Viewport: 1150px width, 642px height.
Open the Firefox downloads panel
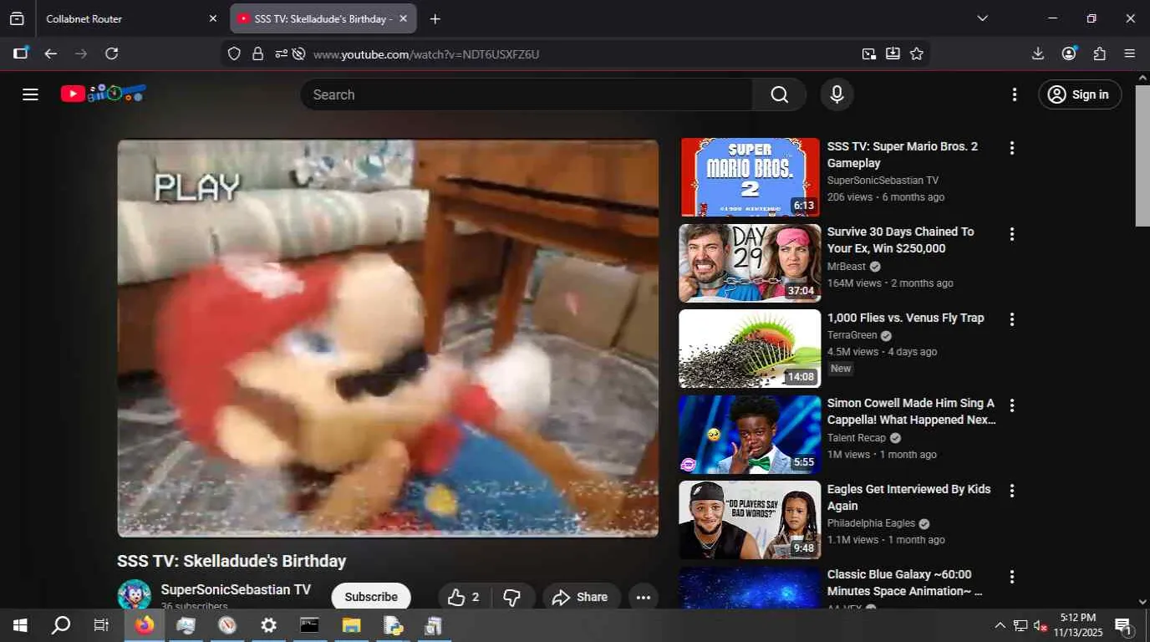(x=1038, y=53)
